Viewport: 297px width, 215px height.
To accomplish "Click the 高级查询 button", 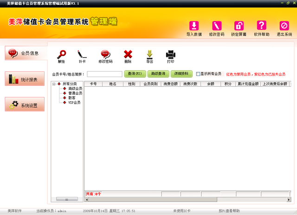I will point(158,74).
